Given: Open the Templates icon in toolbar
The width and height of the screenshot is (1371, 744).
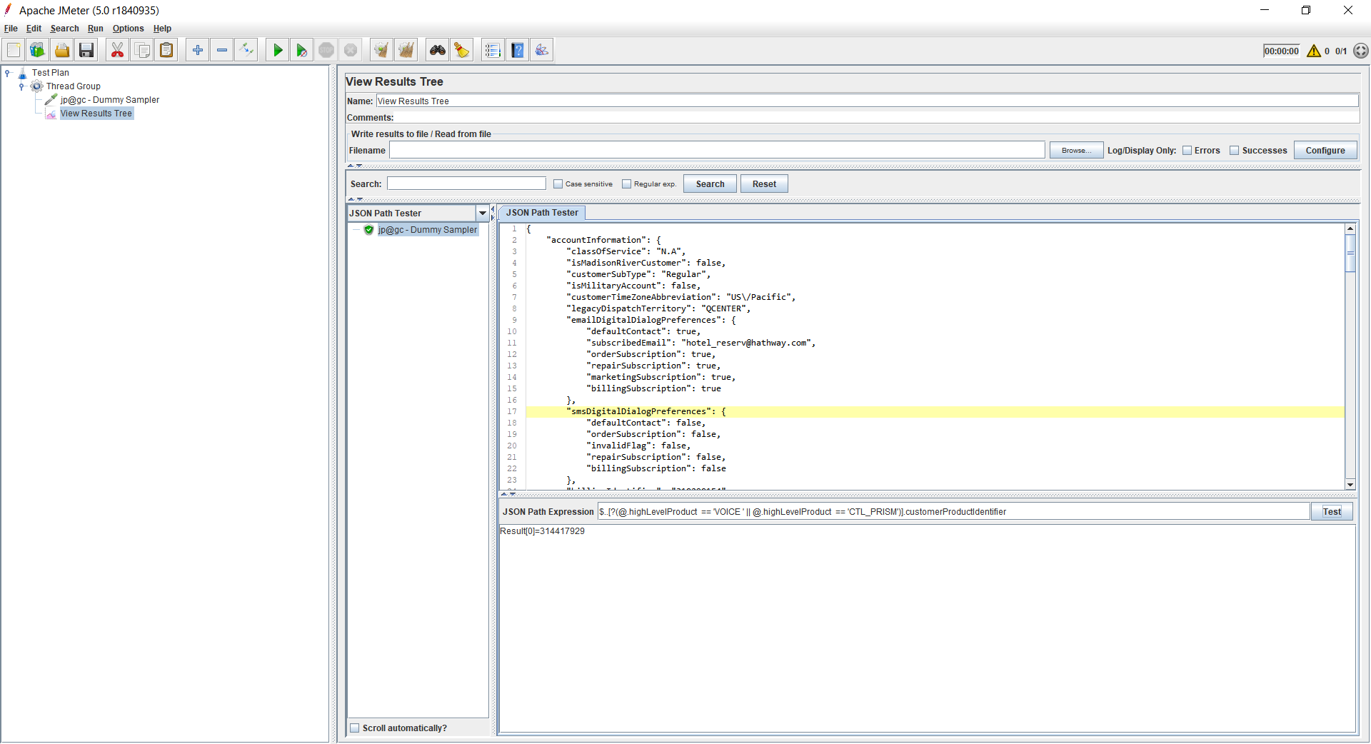Looking at the screenshot, I should point(38,50).
